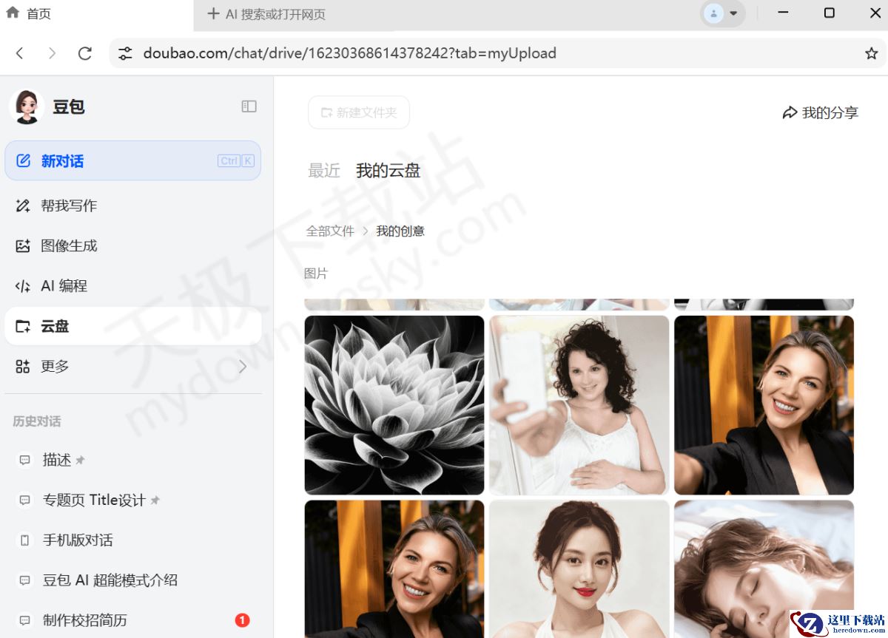Unpin the 描述 conversation
The height and width of the screenshot is (638, 888).
pyautogui.click(x=81, y=458)
